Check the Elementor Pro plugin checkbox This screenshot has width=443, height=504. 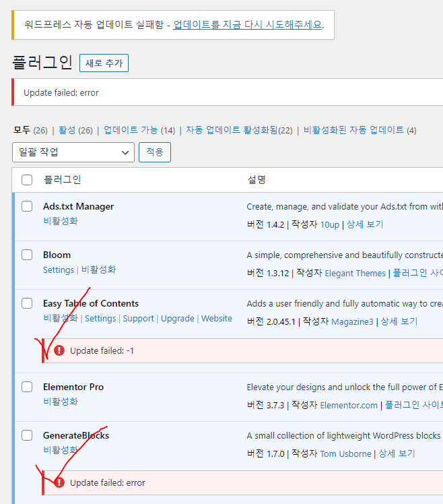[x=27, y=387]
